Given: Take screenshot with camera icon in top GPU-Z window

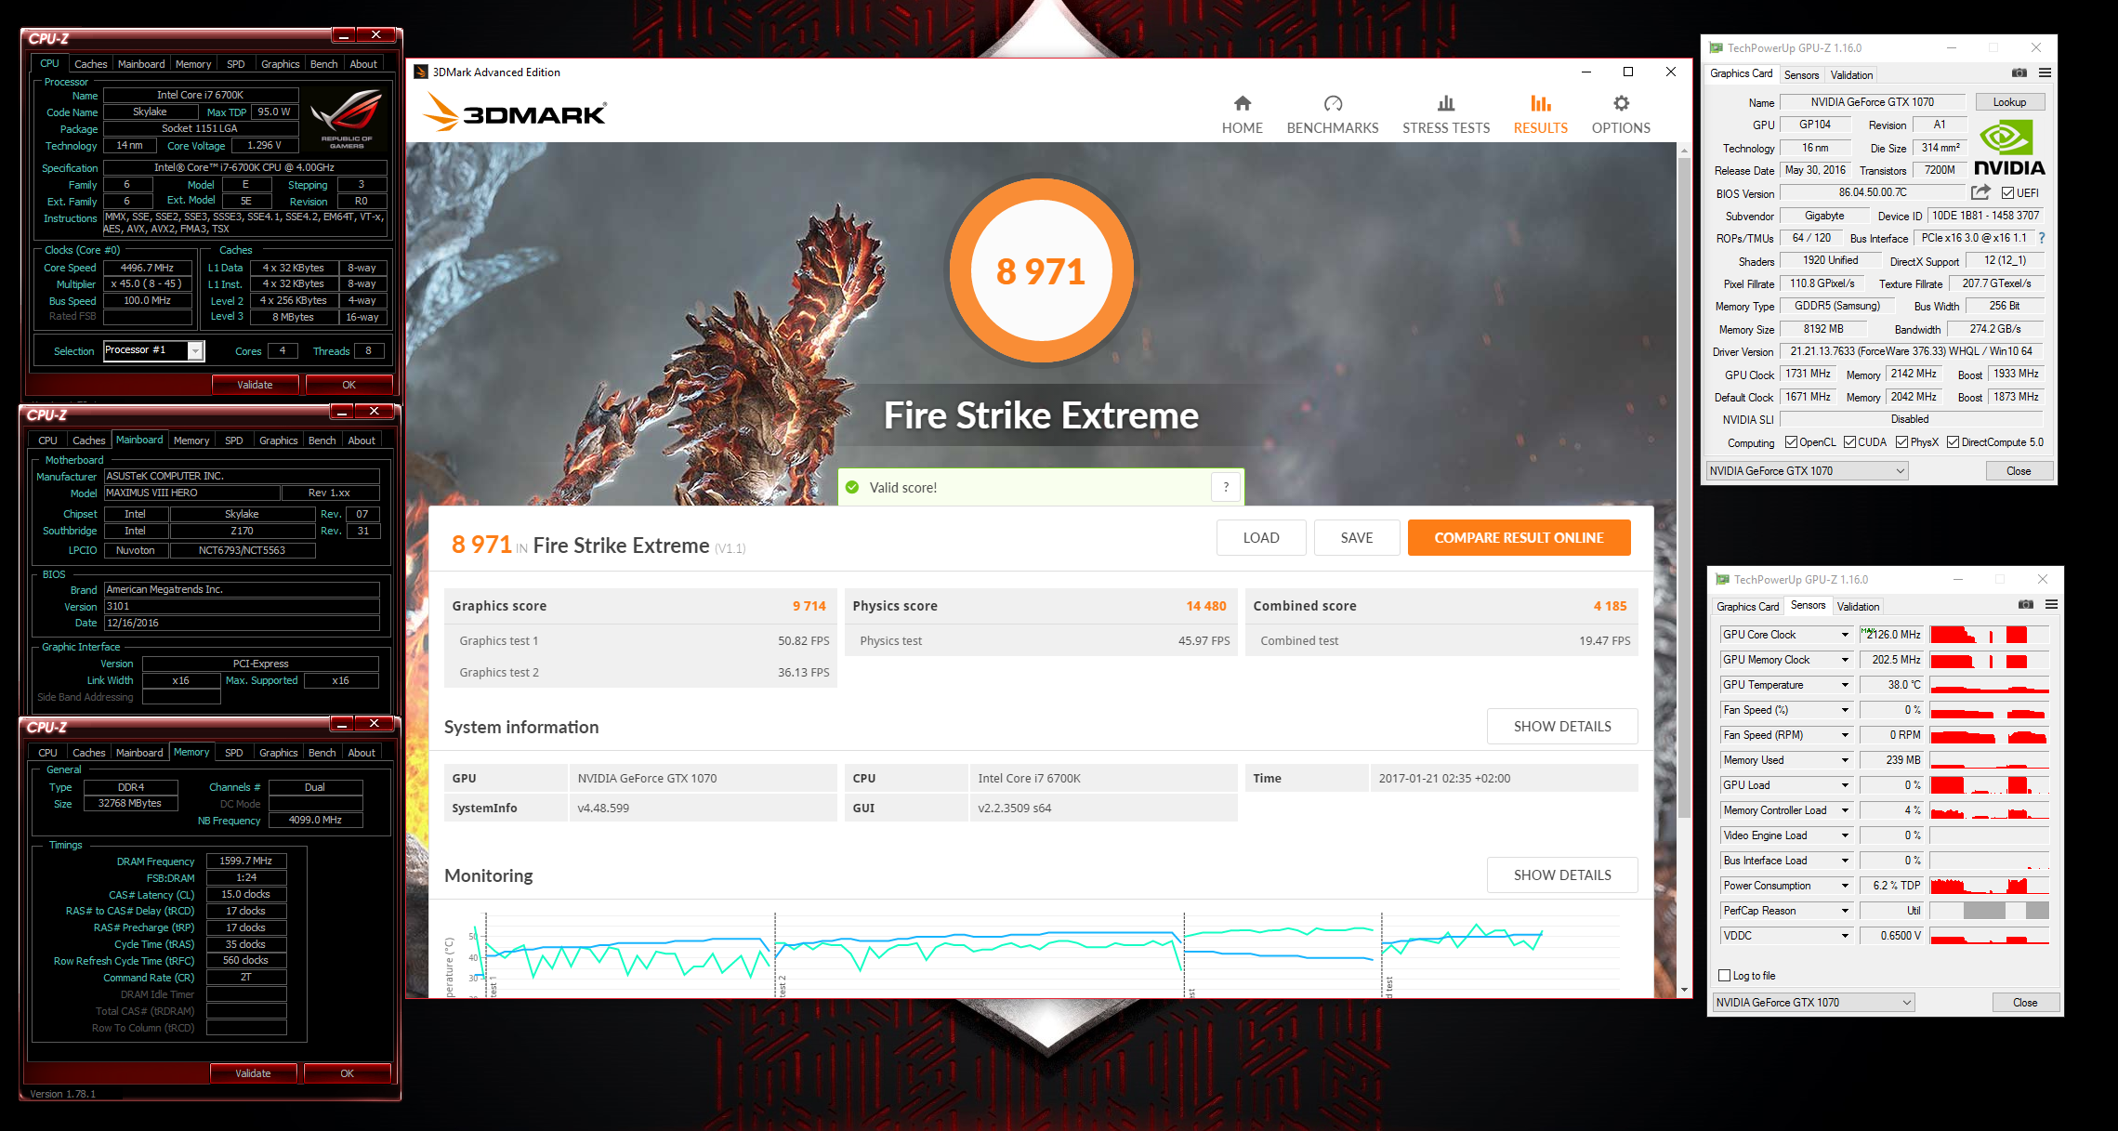Looking at the screenshot, I should click(x=2019, y=72).
